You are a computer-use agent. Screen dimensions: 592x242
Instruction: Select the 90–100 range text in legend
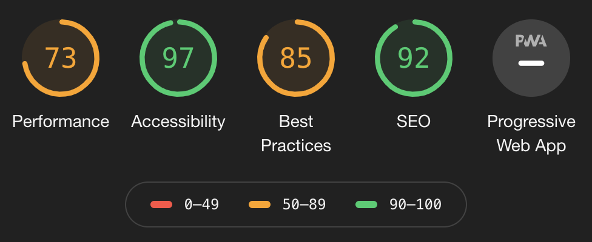[x=415, y=204]
